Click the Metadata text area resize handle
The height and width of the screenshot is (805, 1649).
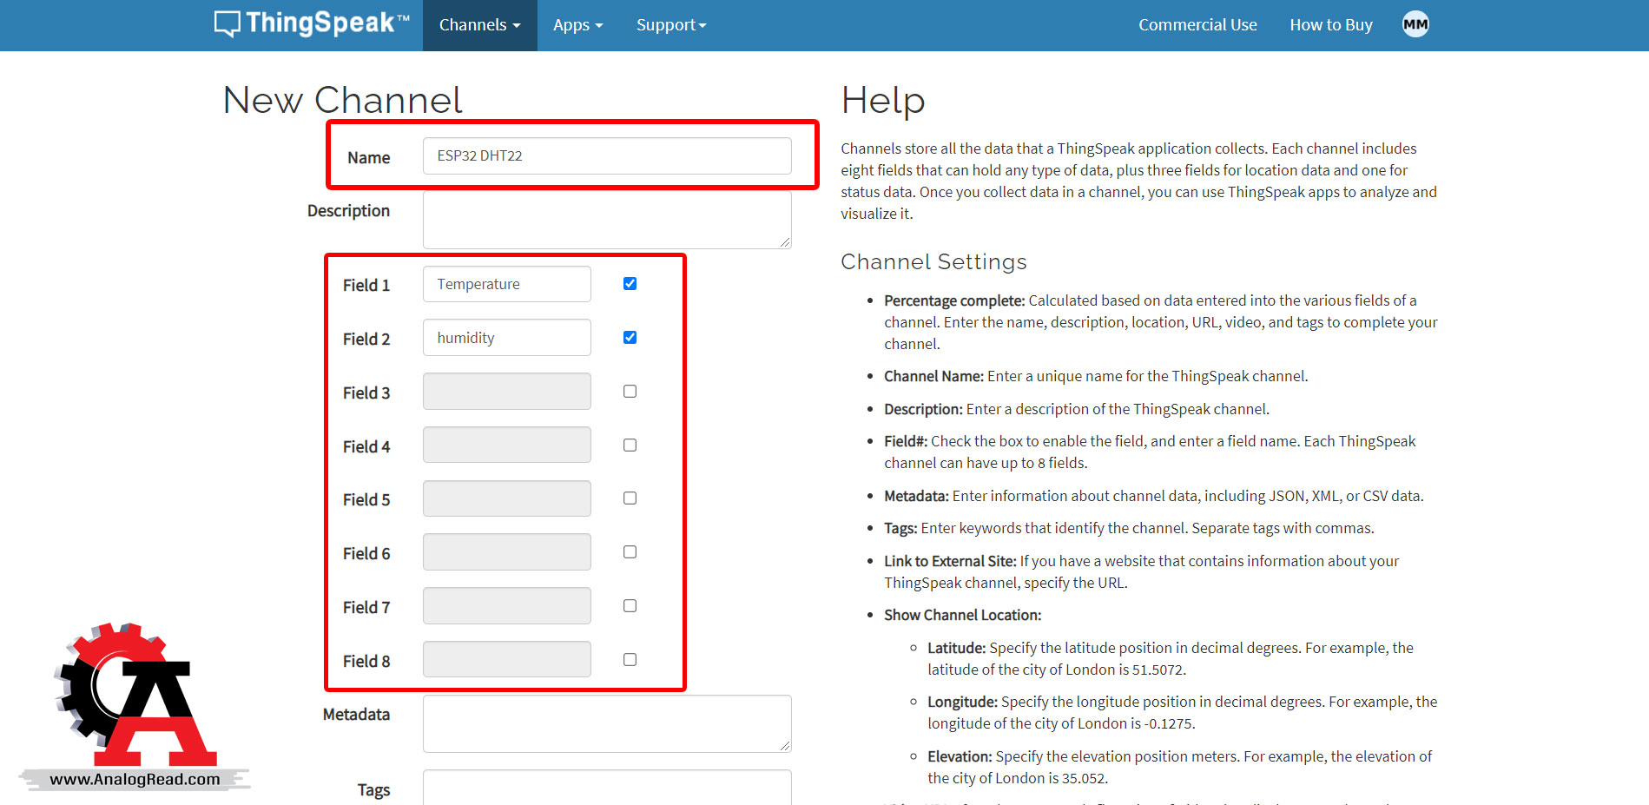tap(785, 746)
